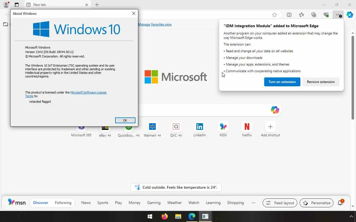Open the Play category
Screen dimensions: 356x222
coord(118,203)
